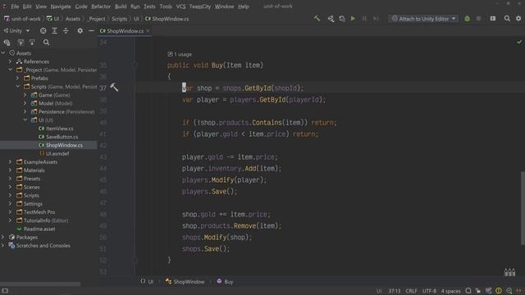Expand the Prefabs folder
This screenshot has height=295, width=525.
point(17,78)
